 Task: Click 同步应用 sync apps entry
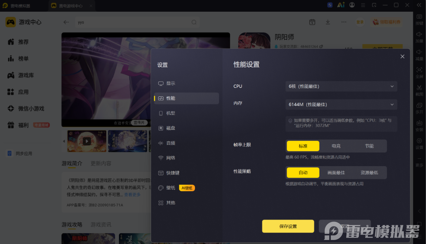pos(20,153)
